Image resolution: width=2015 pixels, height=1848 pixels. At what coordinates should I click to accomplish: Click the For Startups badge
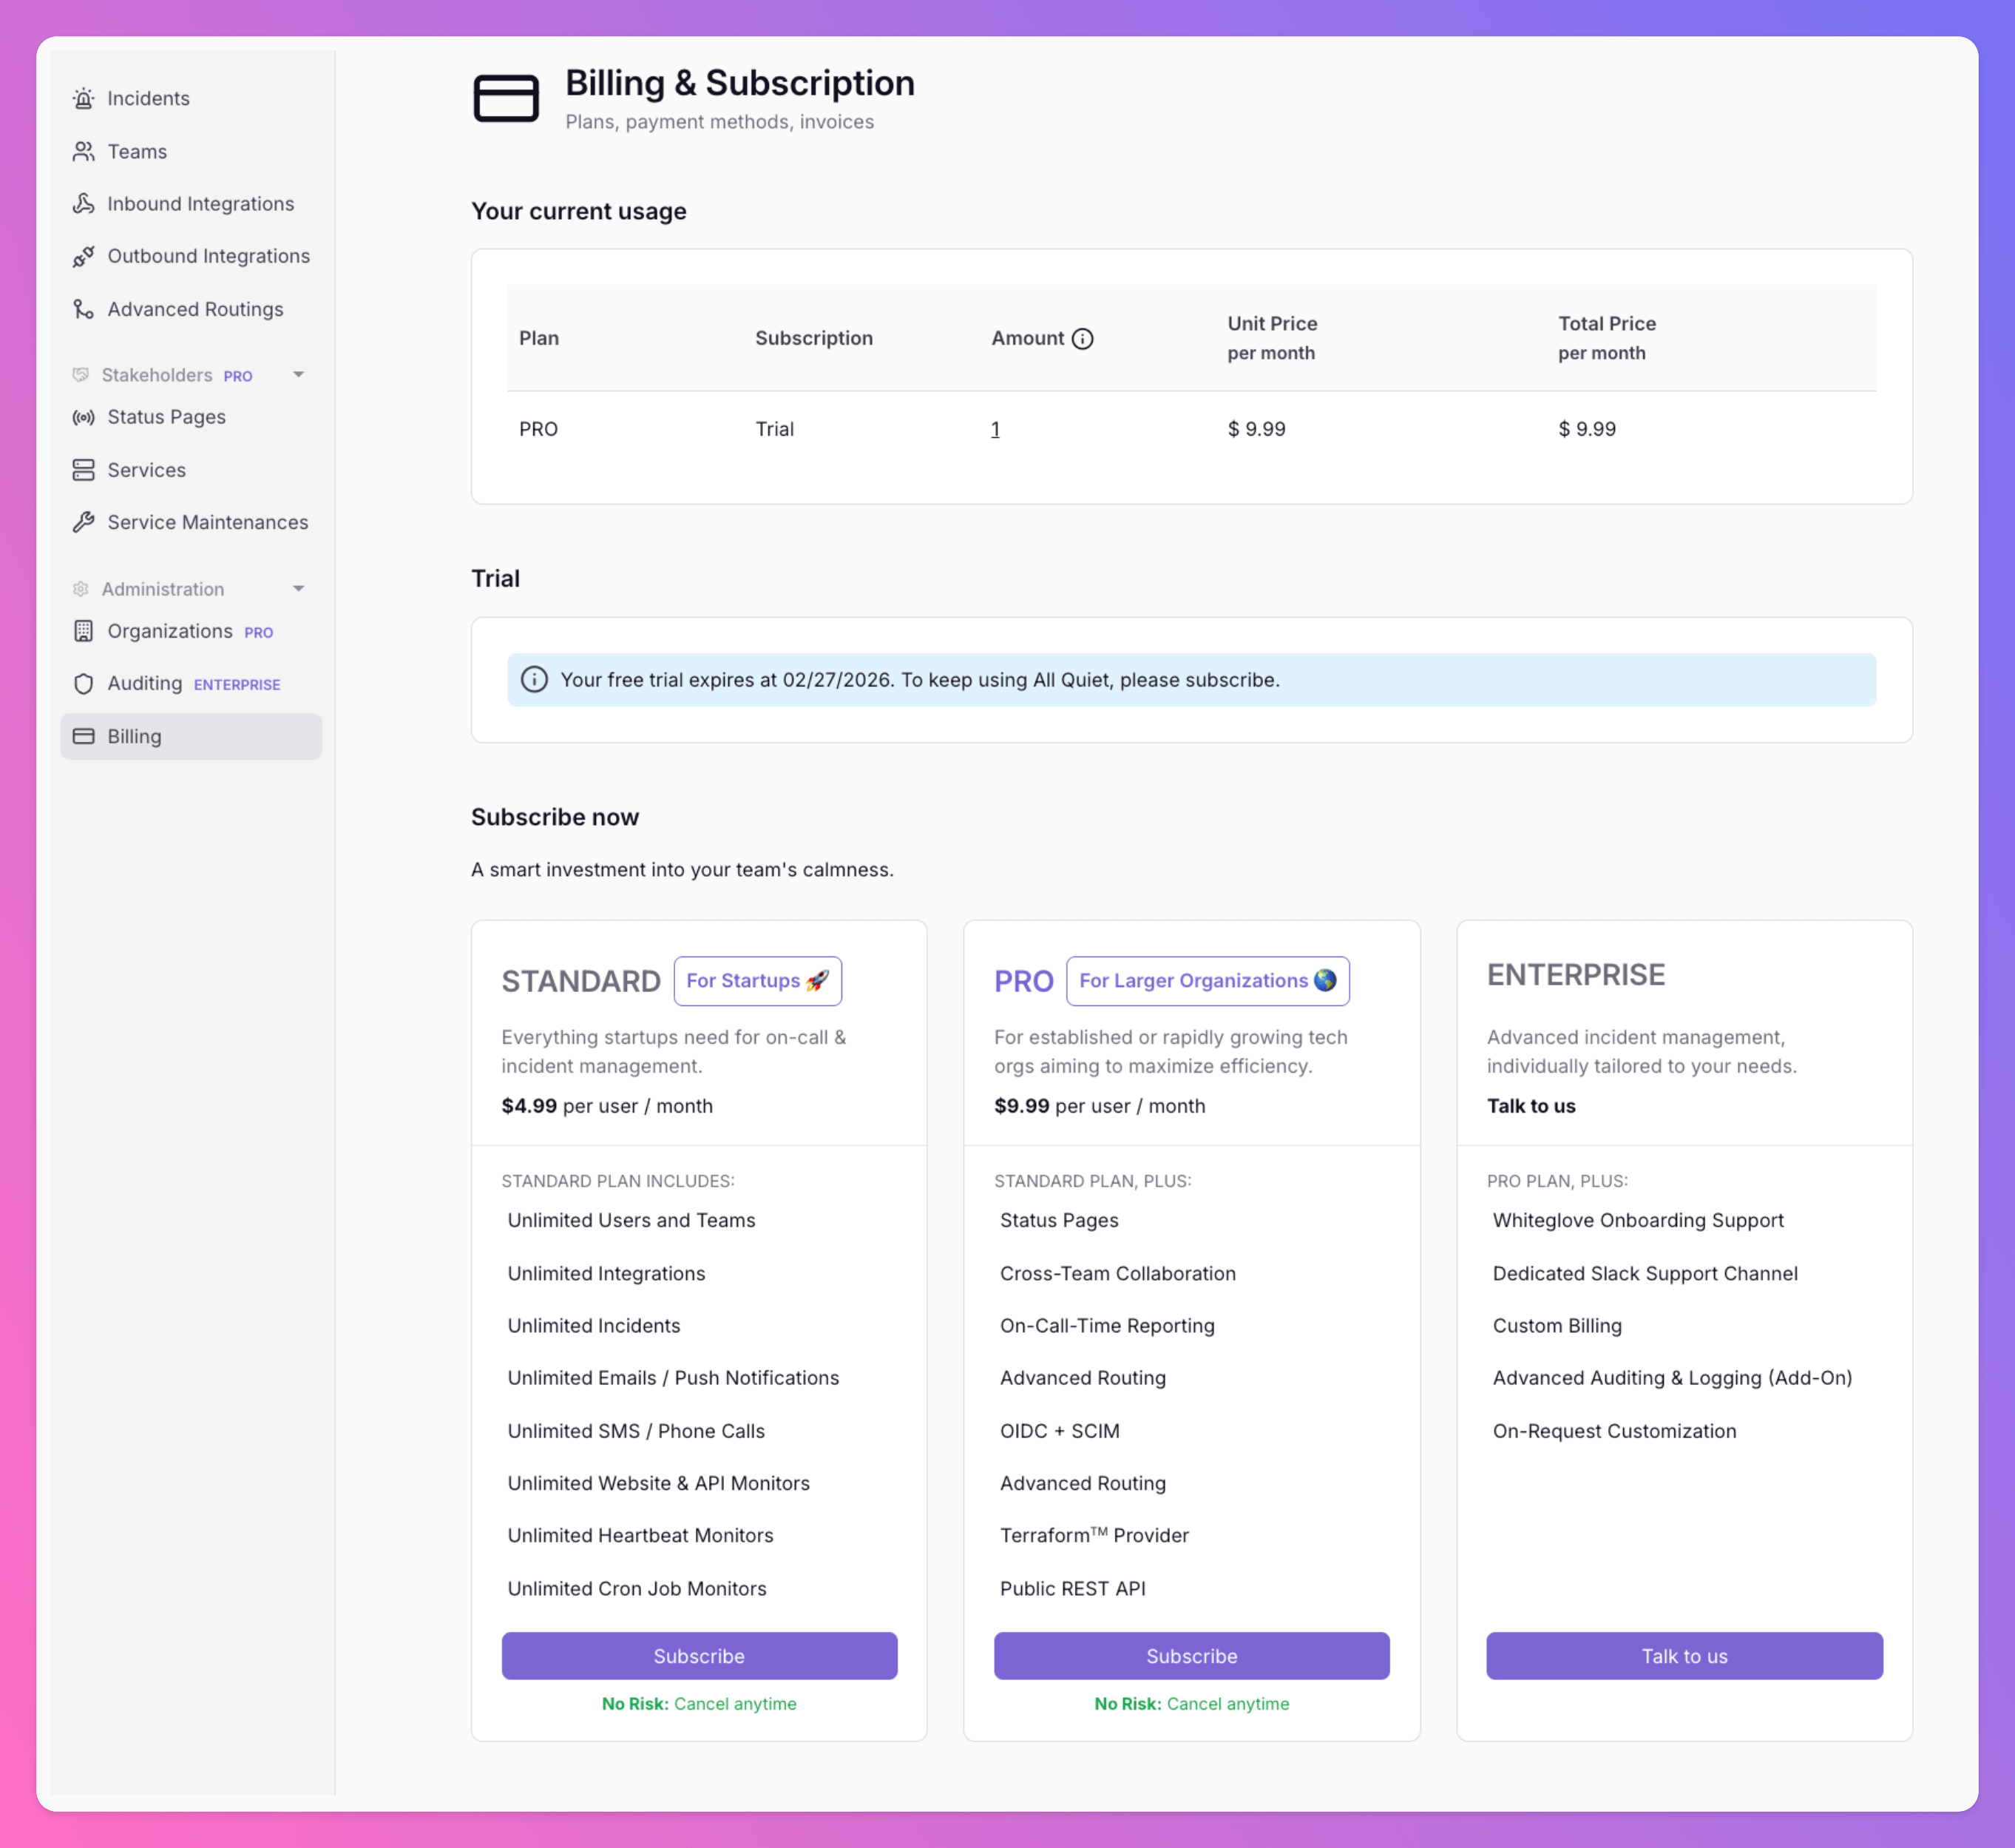tap(758, 981)
